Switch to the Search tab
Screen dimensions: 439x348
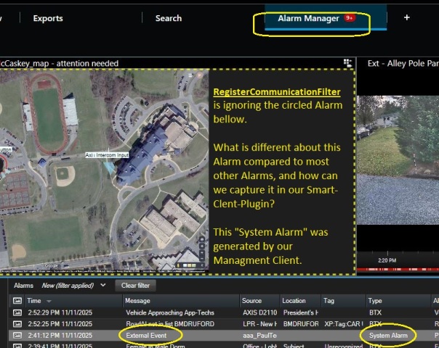[x=168, y=18]
